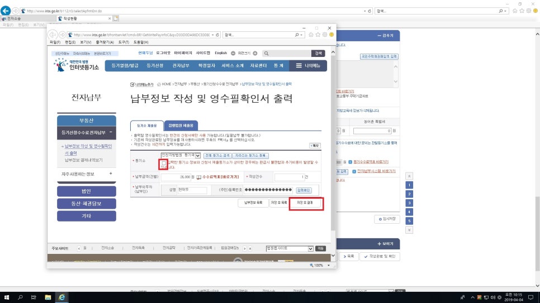Screen dimensions: 540x303
Task: Click the smiley feedback icon in popup browser
Action: coord(331,35)
